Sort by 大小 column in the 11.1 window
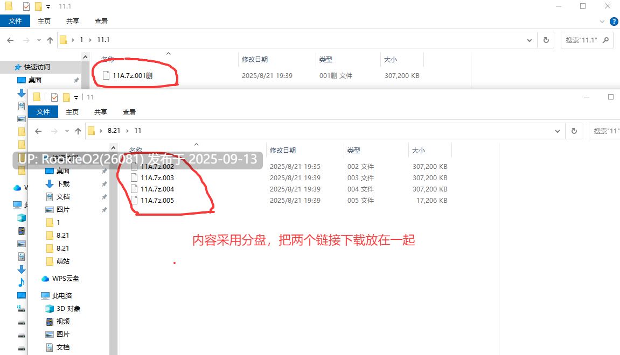This screenshot has width=620, height=355. [x=391, y=59]
